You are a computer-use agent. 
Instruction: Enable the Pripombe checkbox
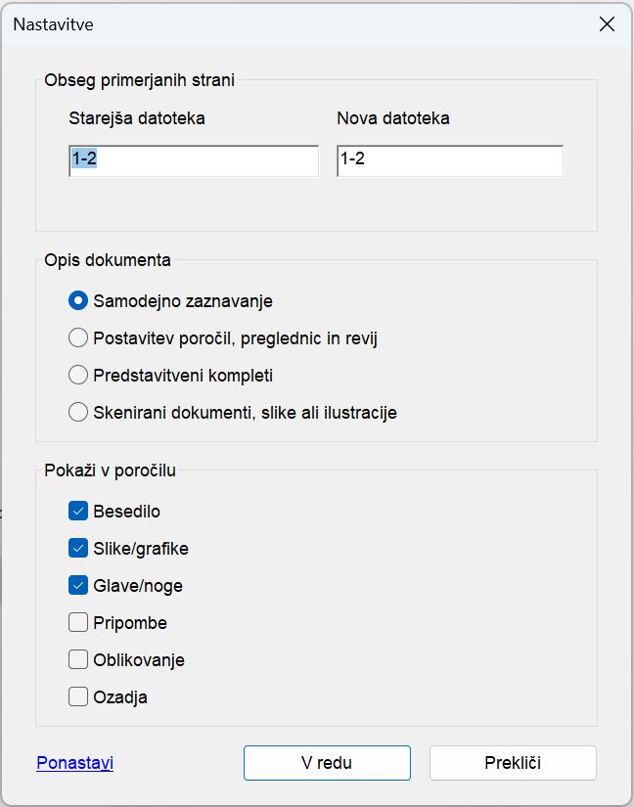coord(77,623)
